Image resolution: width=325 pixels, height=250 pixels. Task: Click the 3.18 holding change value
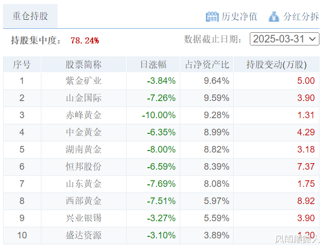point(306,149)
